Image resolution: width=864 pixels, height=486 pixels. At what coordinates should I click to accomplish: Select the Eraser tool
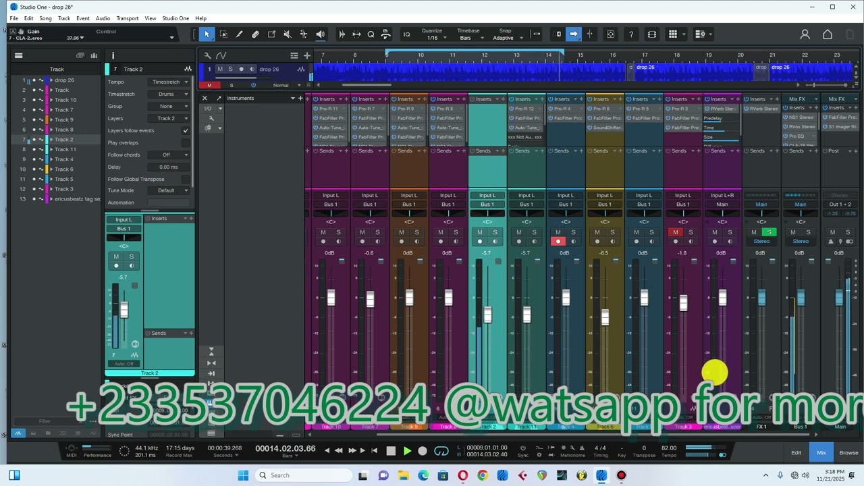(255, 34)
